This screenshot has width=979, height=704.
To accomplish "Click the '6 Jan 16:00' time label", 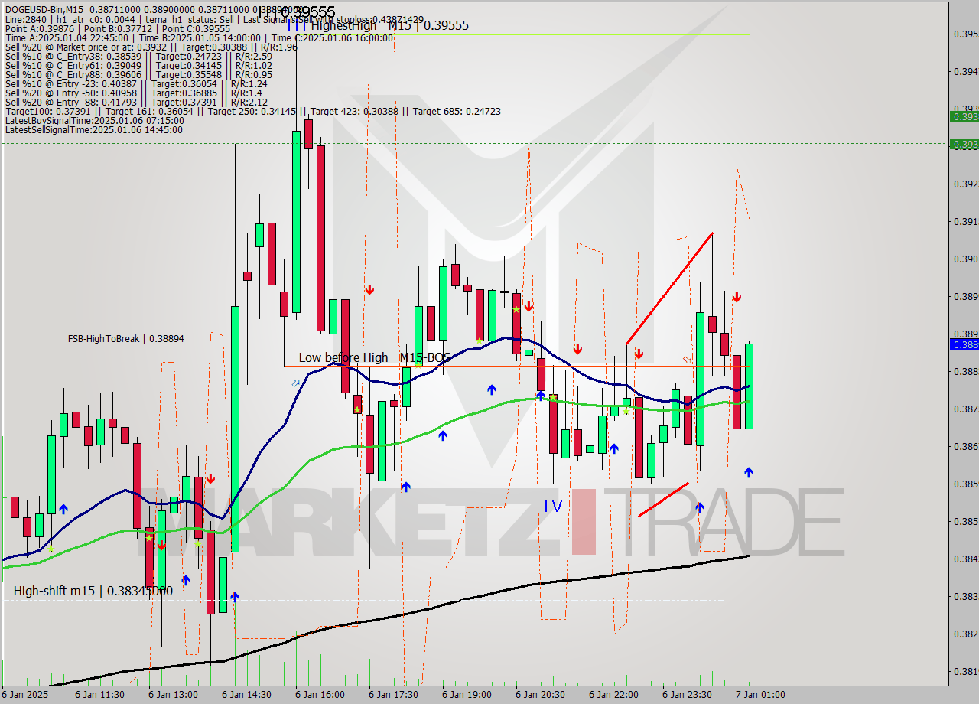I will [x=320, y=695].
